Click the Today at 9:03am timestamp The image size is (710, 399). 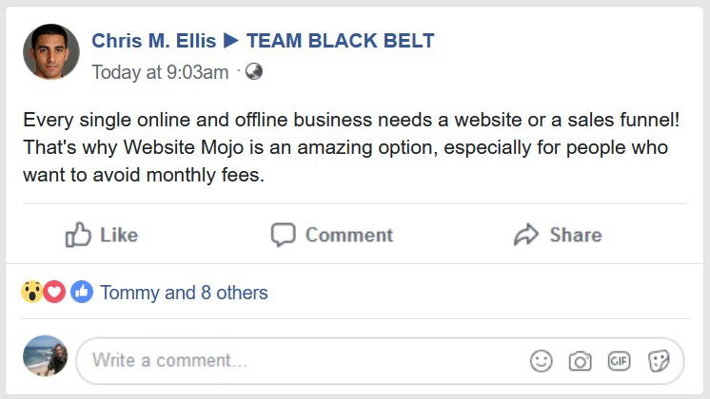tap(160, 72)
